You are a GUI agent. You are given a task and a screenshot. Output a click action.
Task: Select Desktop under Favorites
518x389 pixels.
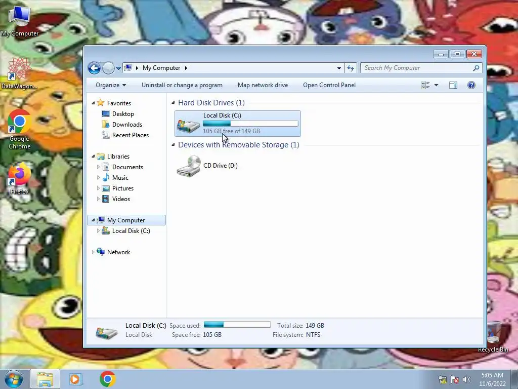(123, 114)
